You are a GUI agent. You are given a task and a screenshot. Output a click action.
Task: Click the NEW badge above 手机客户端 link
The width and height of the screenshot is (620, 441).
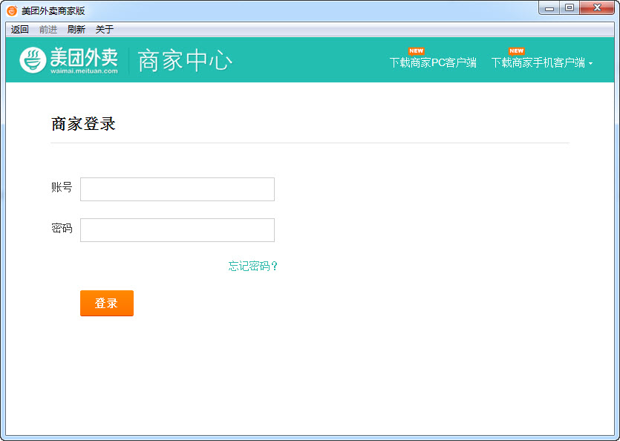(x=516, y=50)
